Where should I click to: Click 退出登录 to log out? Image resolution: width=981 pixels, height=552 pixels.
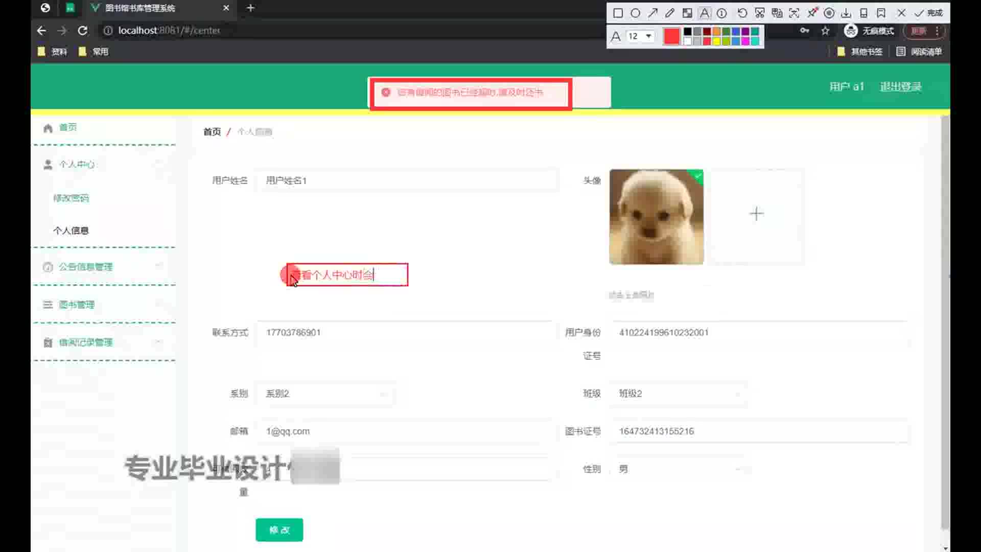pos(900,87)
